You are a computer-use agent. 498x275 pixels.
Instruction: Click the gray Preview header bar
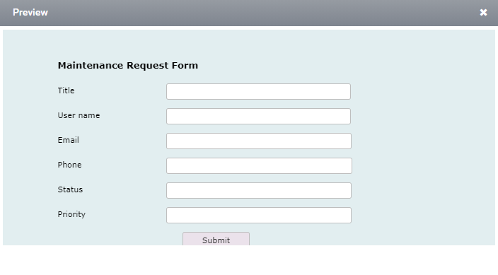click(x=249, y=13)
